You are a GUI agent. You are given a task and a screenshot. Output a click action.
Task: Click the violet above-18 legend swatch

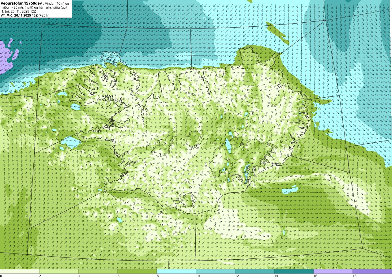point(372,271)
